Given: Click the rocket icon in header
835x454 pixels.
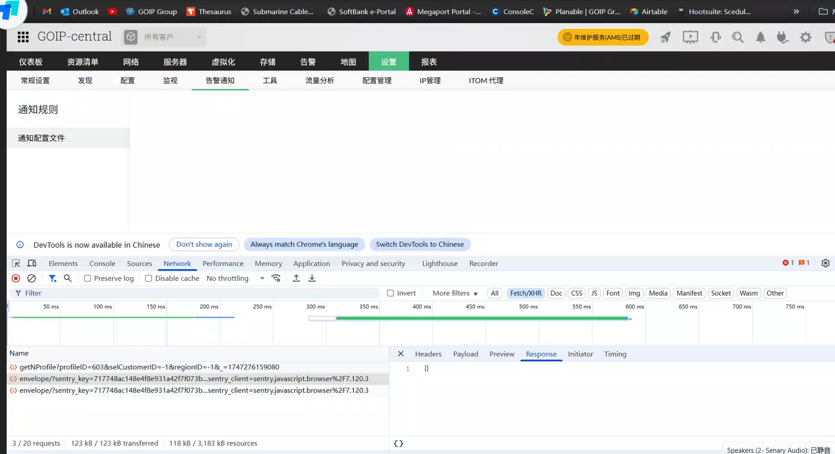Looking at the screenshot, I should [665, 37].
